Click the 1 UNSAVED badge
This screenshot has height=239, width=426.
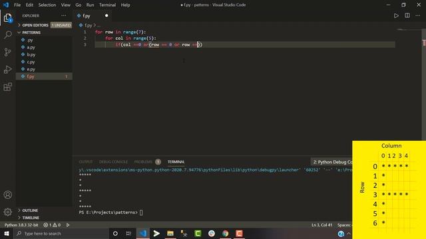click(x=61, y=25)
